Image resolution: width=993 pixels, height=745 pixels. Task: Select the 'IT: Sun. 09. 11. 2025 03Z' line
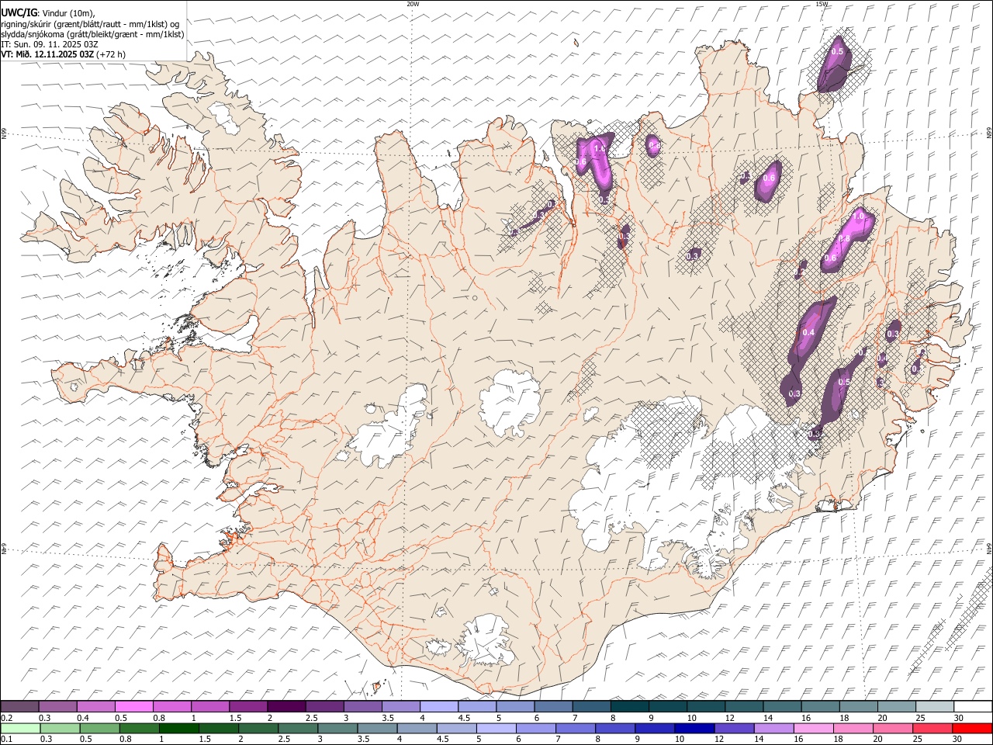50,44
